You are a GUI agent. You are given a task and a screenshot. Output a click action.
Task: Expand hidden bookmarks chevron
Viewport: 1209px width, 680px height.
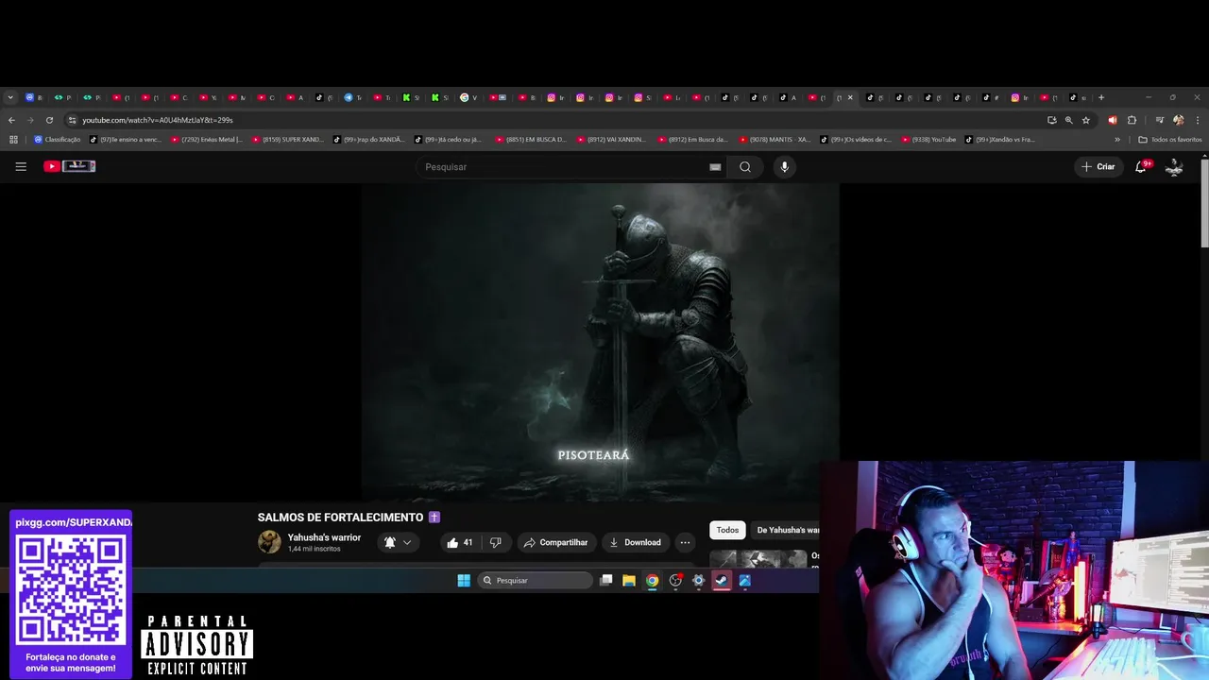(x=1117, y=140)
